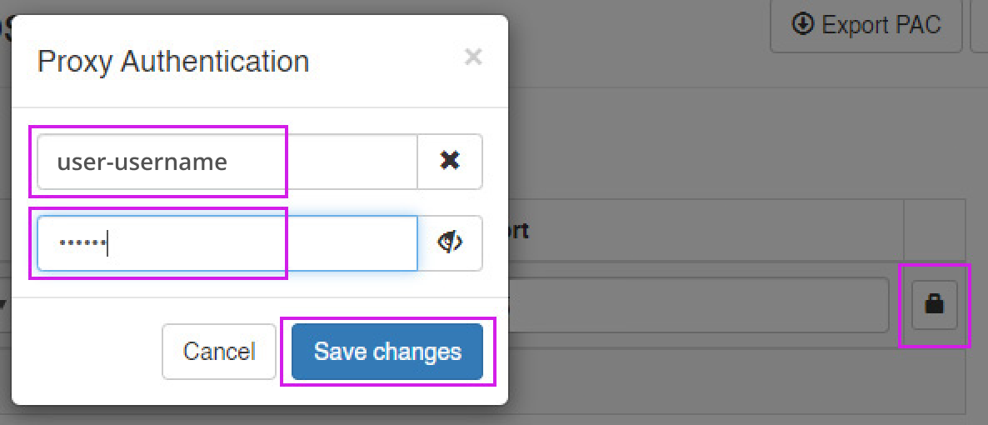Image resolution: width=988 pixels, height=425 pixels.
Task: Open proxy authentication via the lock icon
Action: click(x=935, y=305)
